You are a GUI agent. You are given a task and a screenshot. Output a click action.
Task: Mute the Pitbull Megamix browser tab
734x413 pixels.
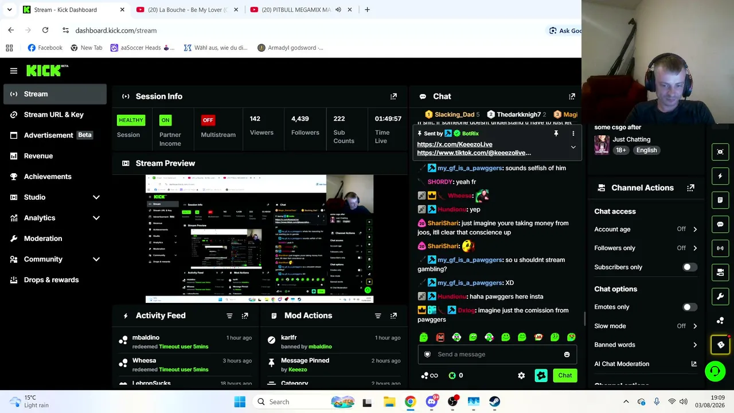click(x=338, y=10)
